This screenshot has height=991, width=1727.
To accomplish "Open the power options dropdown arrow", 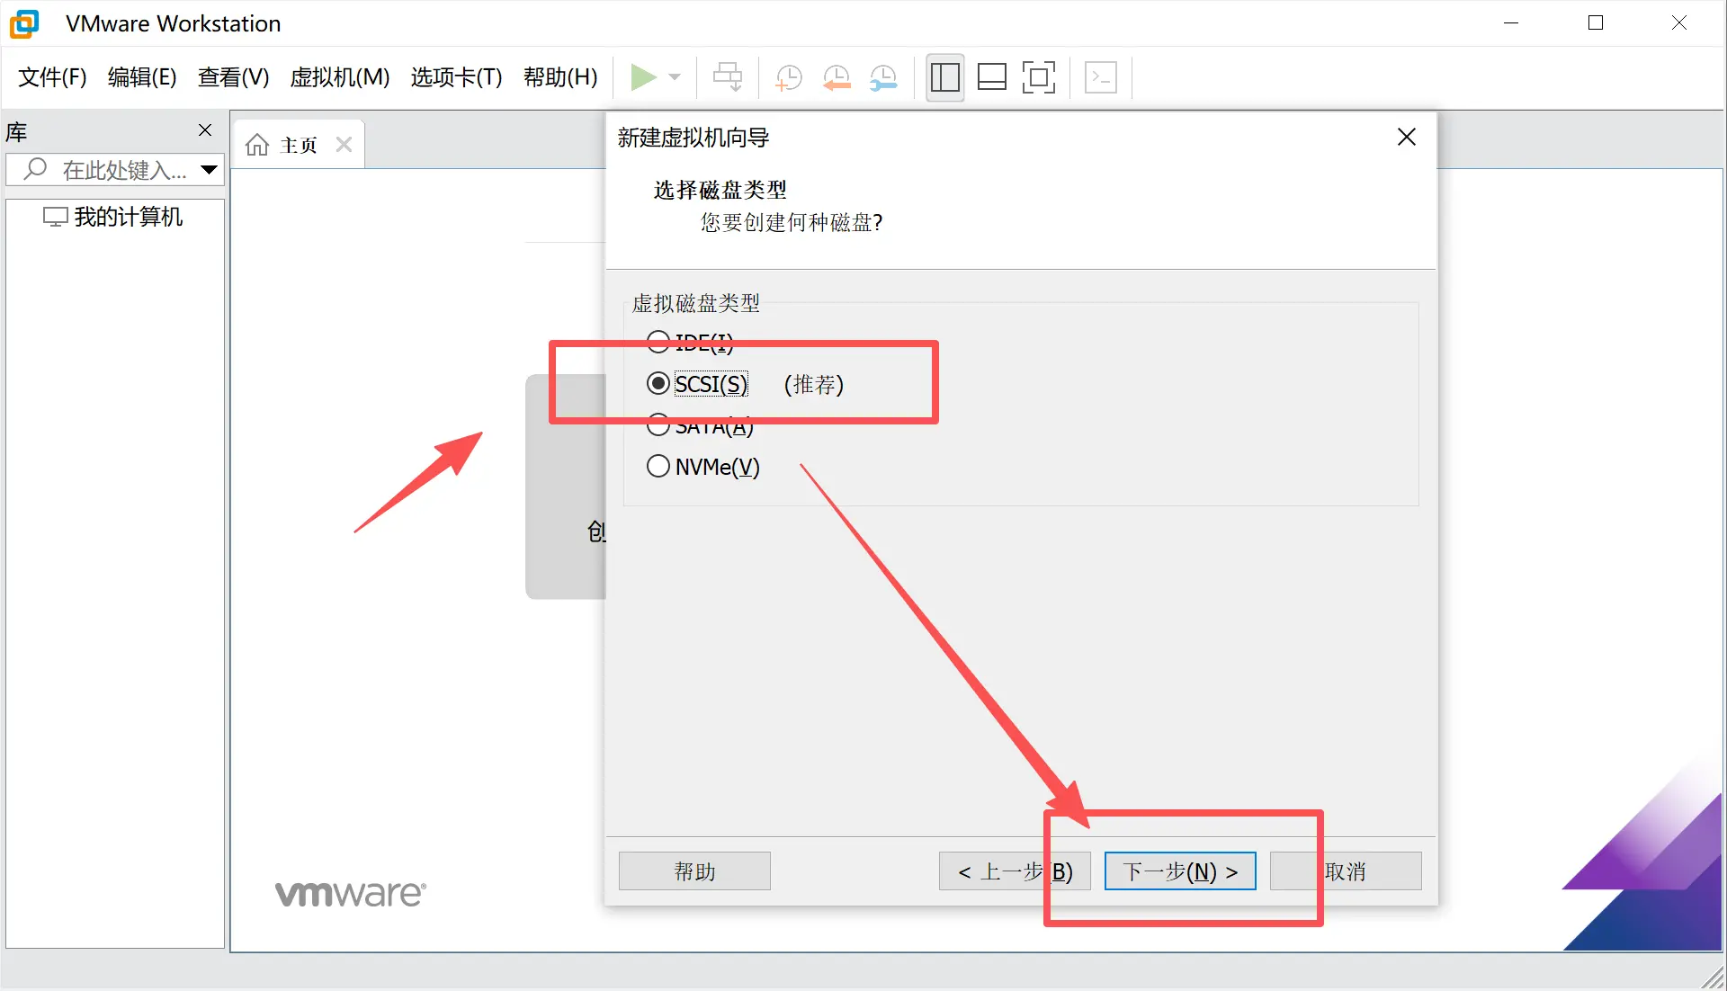I will 675,77.
